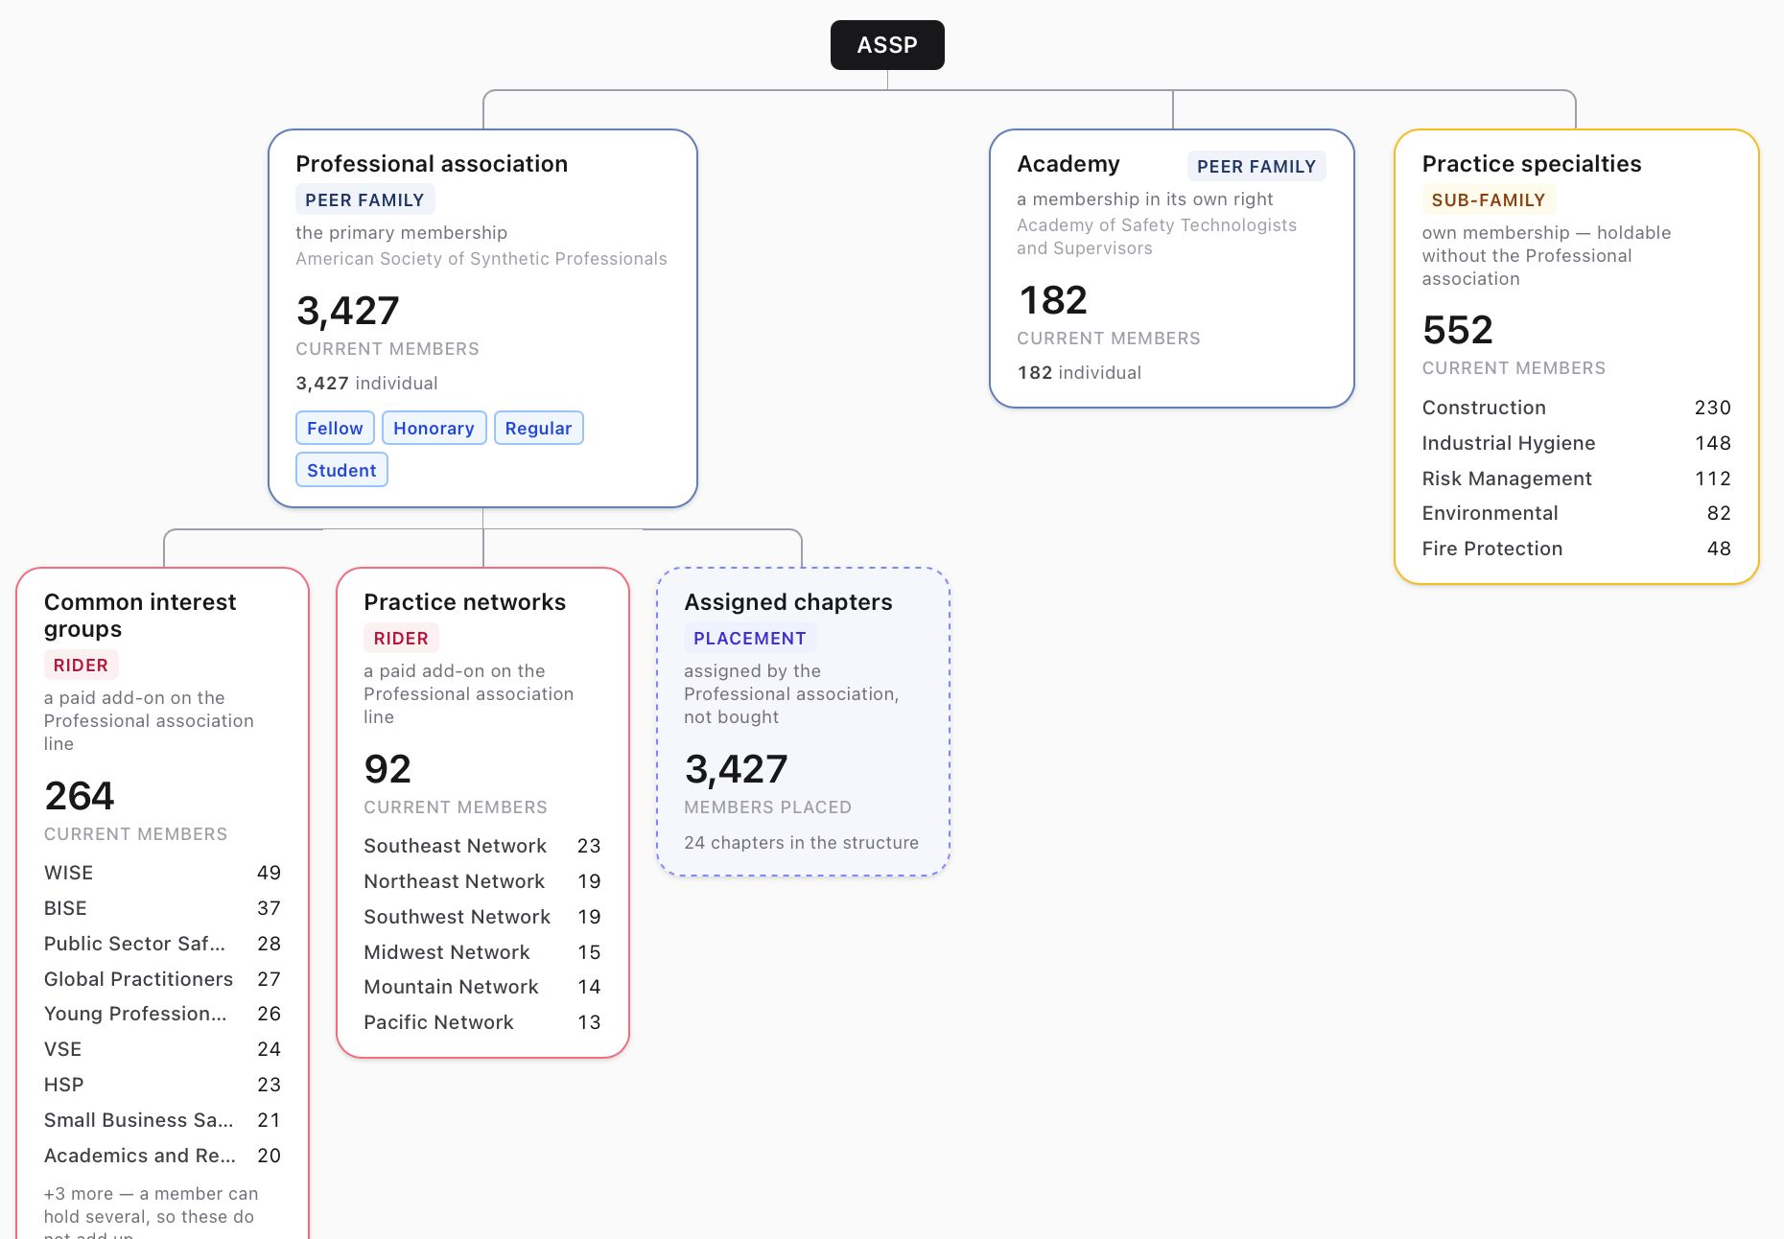Select the Construction specialty row

tap(1576, 408)
